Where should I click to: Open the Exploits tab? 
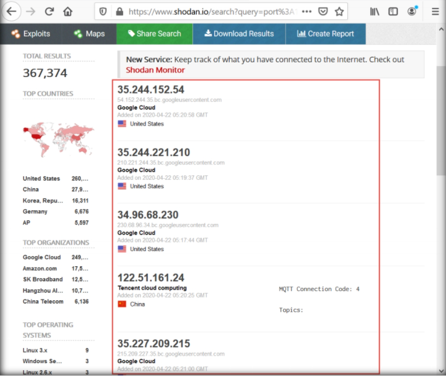coord(31,34)
